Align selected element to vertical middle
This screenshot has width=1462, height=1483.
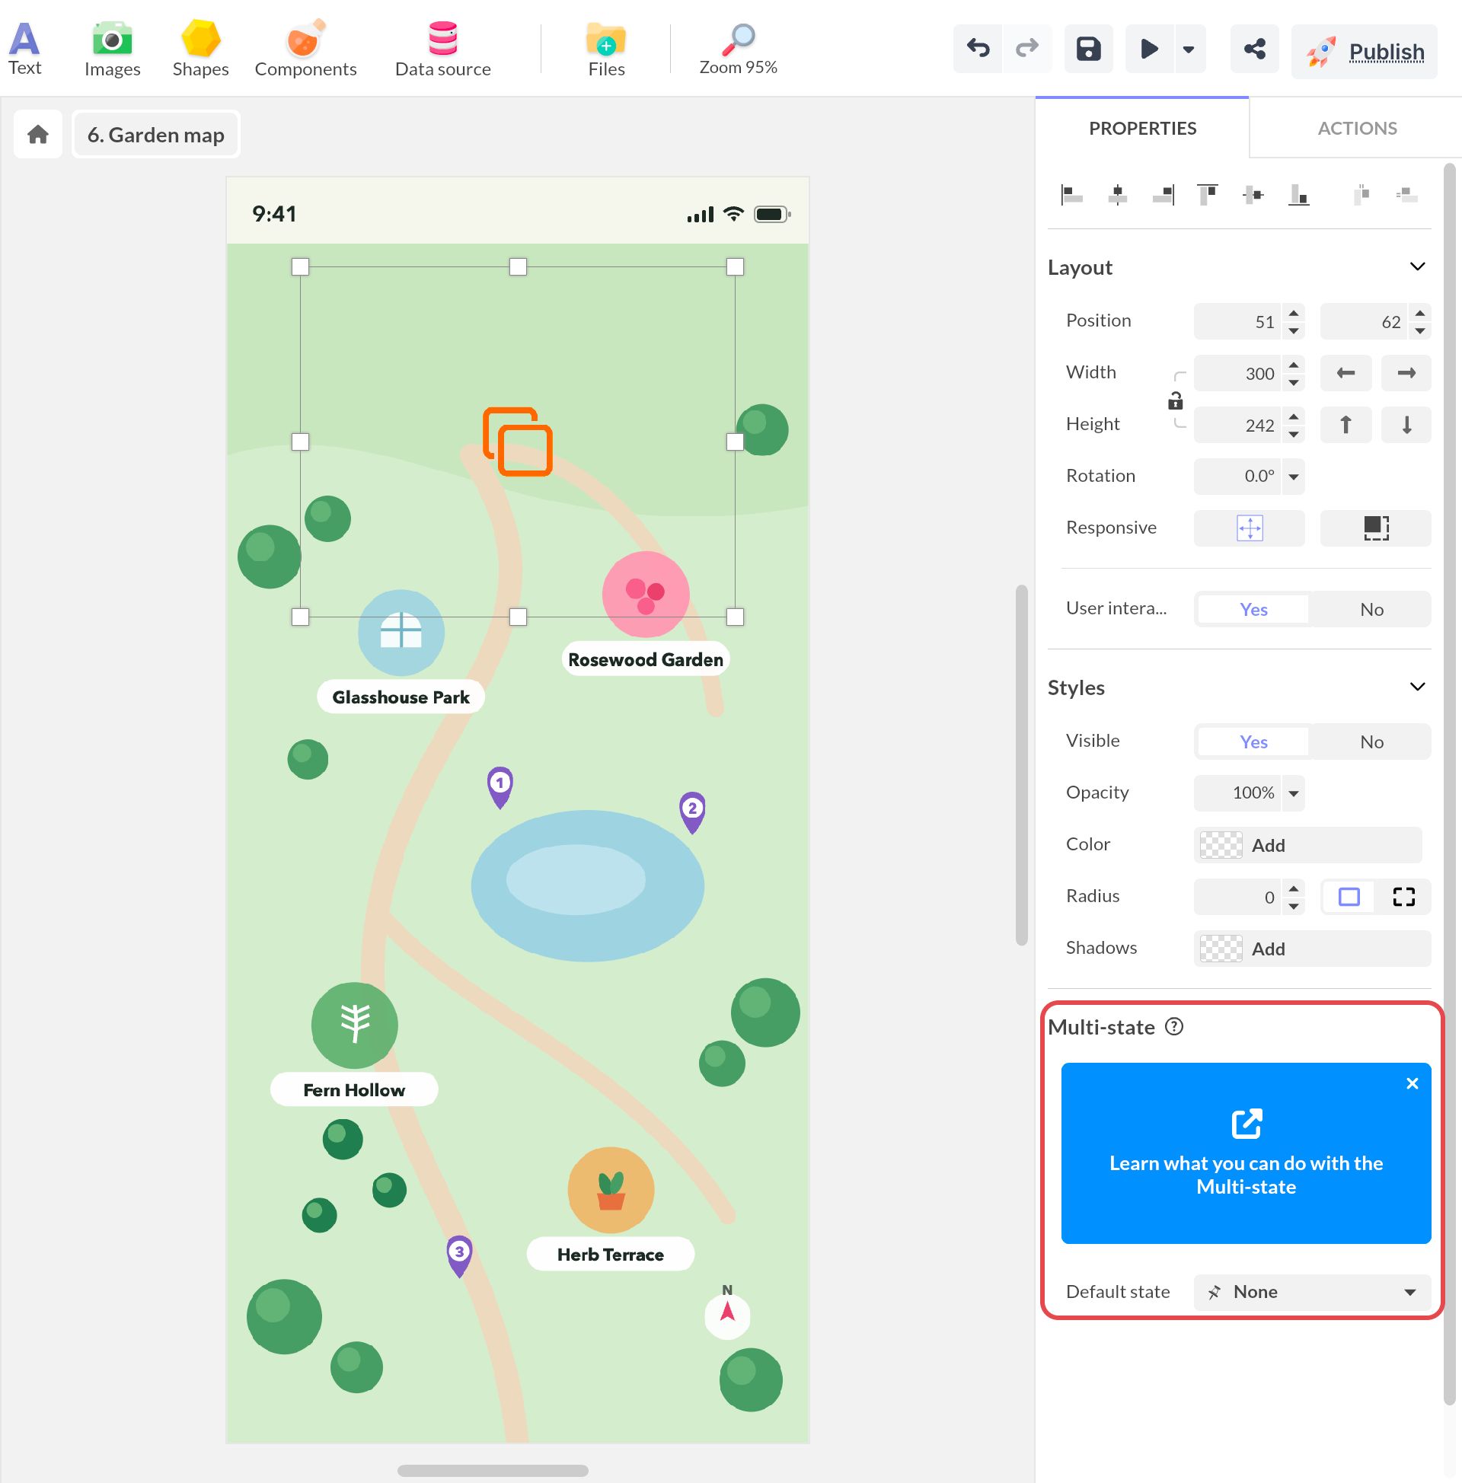(x=1253, y=195)
